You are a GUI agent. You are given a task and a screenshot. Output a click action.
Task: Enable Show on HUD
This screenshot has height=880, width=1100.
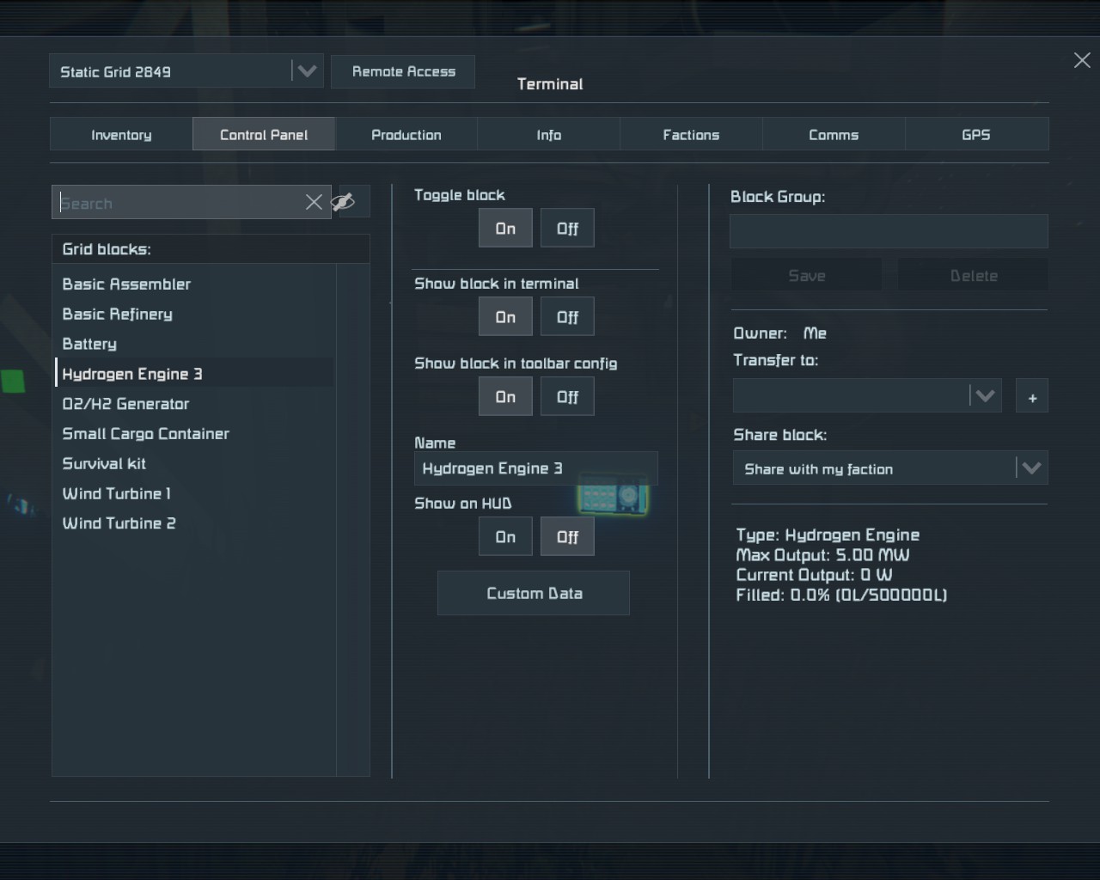coord(505,537)
